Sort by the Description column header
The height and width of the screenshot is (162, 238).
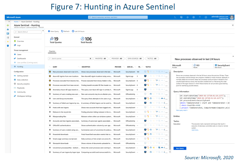(86, 67)
